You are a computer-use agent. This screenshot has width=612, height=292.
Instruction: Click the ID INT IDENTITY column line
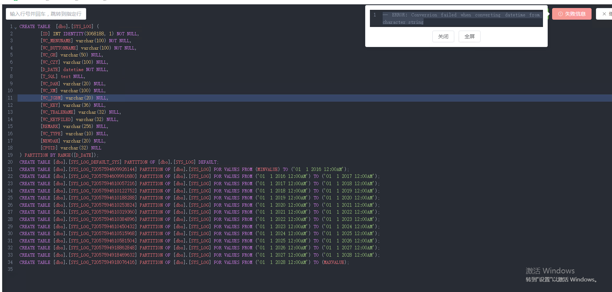tap(90, 34)
